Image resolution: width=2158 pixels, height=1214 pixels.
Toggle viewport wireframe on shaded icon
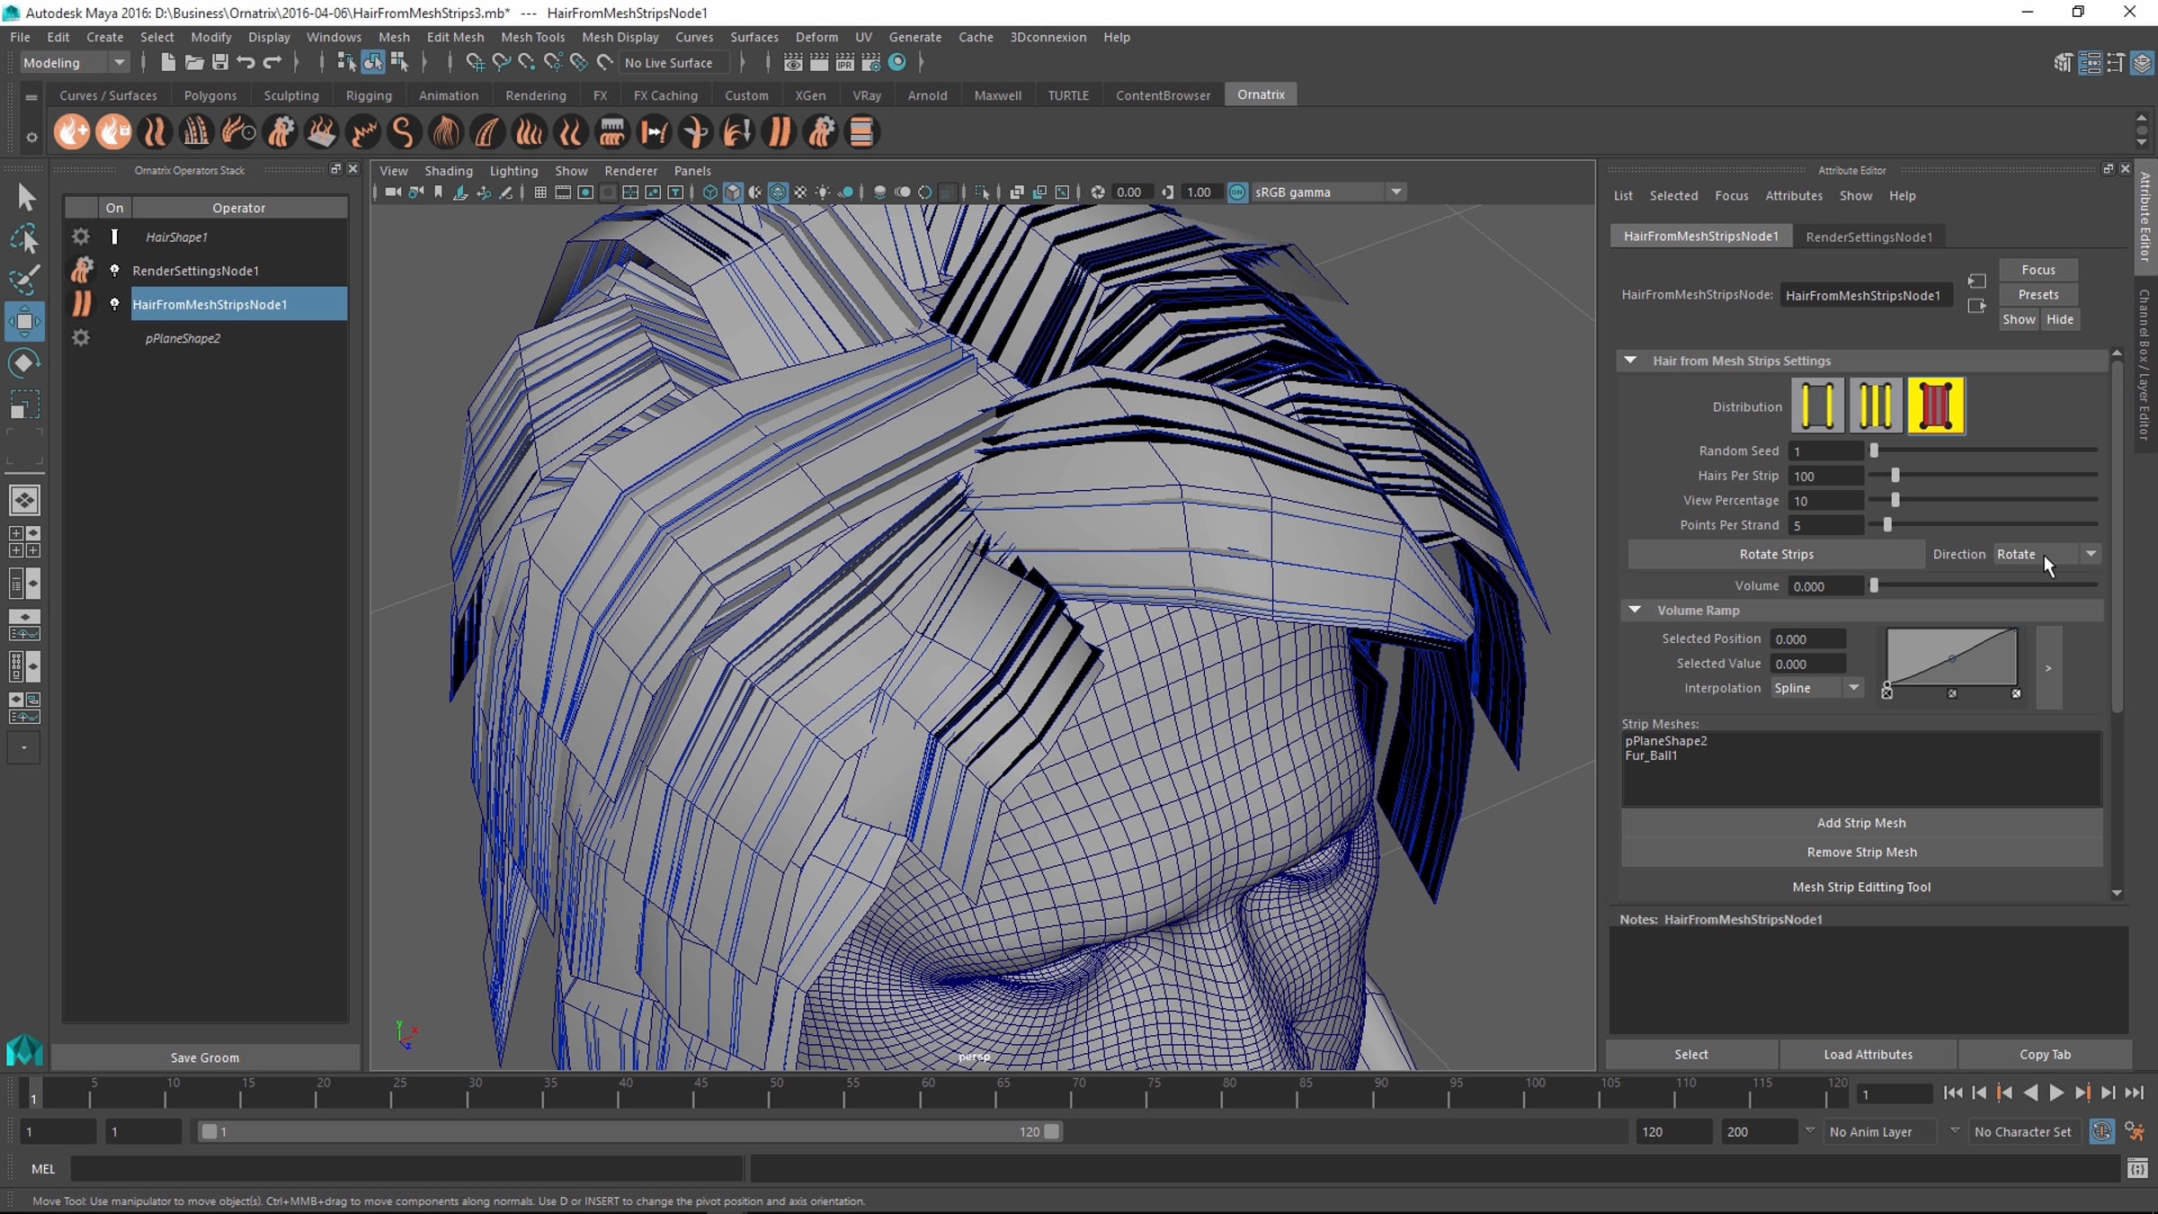pos(778,192)
